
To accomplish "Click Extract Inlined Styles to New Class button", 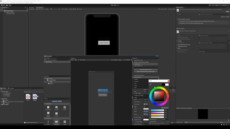I will 146,72.
